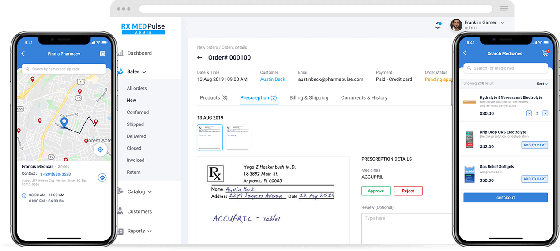Approve the ACCUPRIL prescription
Image resolution: width=560 pixels, height=251 pixels.
376,191
